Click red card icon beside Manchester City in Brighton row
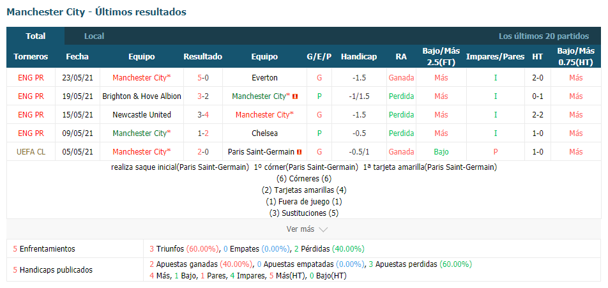Screen dimensions: 608x288 (x=295, y=96)
